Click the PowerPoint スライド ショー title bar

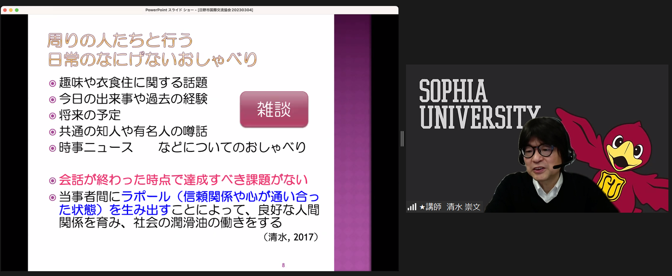[x=199, y=10]
